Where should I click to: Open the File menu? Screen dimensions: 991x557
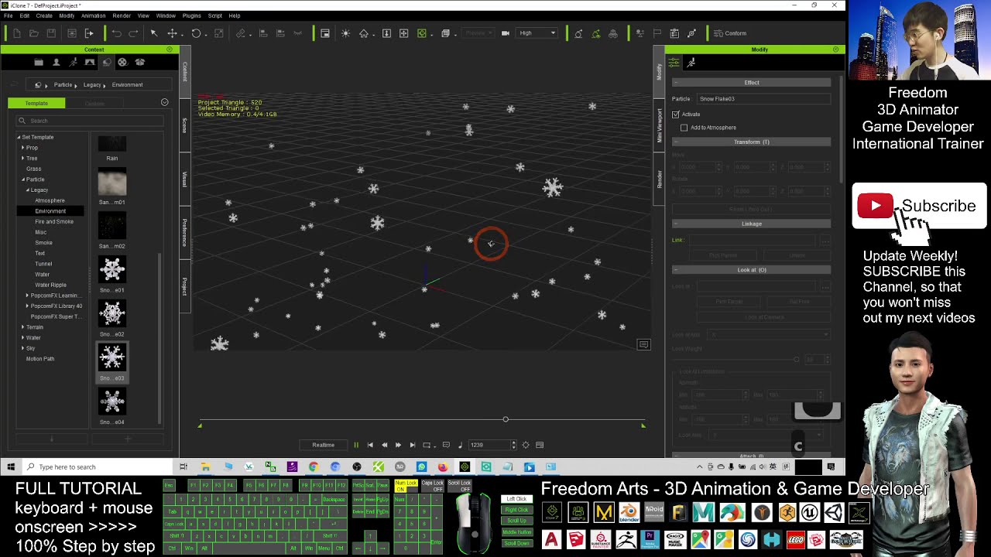tap(8, 15)
